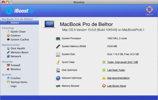Click the 'System Memory (RAM)' label
This screenshot has width=158, height=100.
point(74,46)
